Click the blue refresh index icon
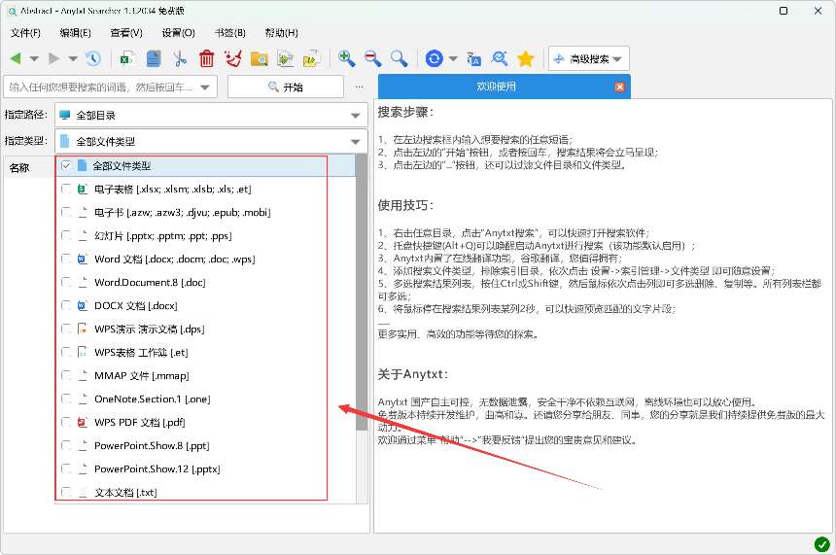The width and height of the screenshot is (836, 555). pos(434,58)
